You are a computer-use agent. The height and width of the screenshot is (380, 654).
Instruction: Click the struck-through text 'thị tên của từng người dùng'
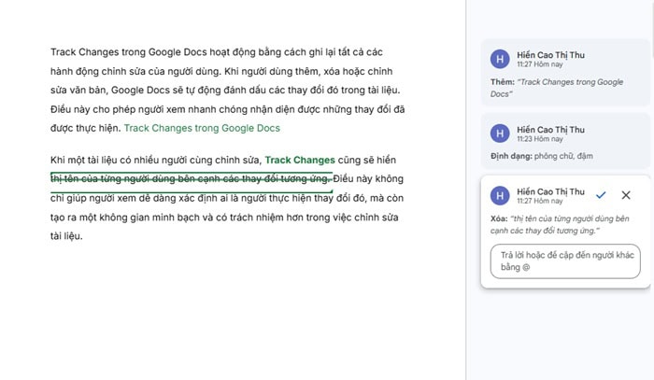113,178
